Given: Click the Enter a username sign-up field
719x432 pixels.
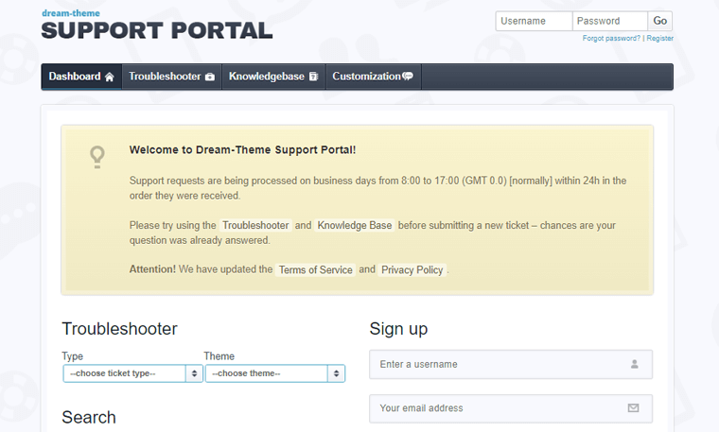Looking at the screenshot, I should pos(511,364).
